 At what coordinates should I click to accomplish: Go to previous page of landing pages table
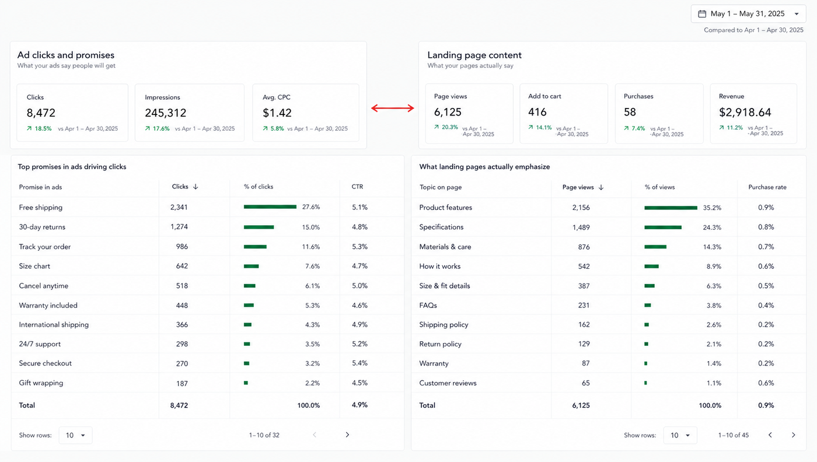click(x=770, y=435)
